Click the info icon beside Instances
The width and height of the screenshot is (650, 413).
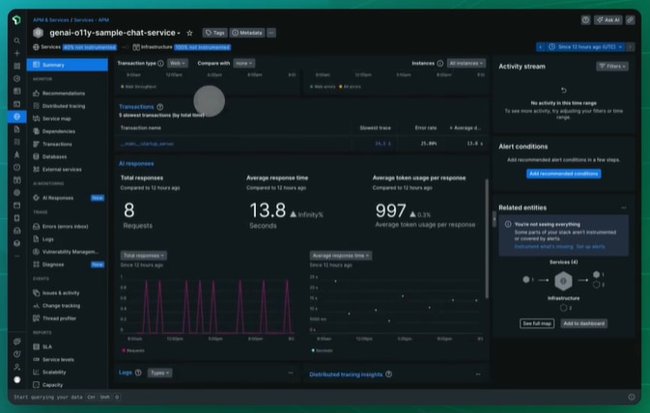pos(440,64)
